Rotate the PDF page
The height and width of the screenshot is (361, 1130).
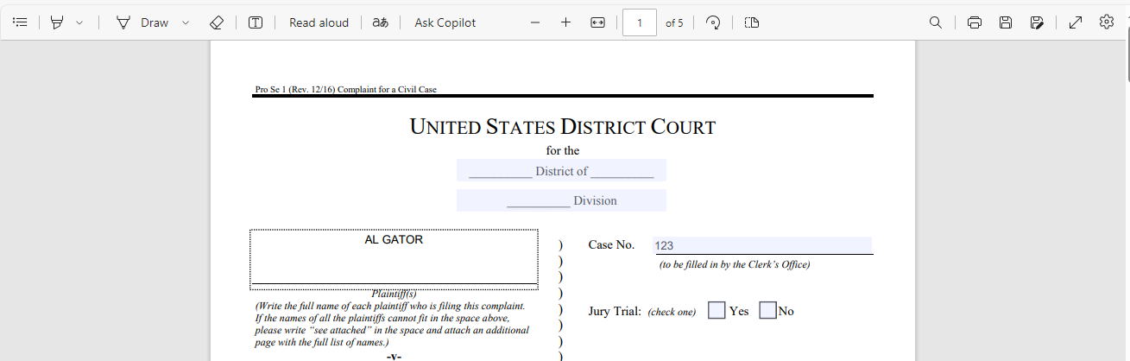click(713, 22)
